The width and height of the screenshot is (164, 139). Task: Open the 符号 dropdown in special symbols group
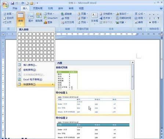point(154,22)
